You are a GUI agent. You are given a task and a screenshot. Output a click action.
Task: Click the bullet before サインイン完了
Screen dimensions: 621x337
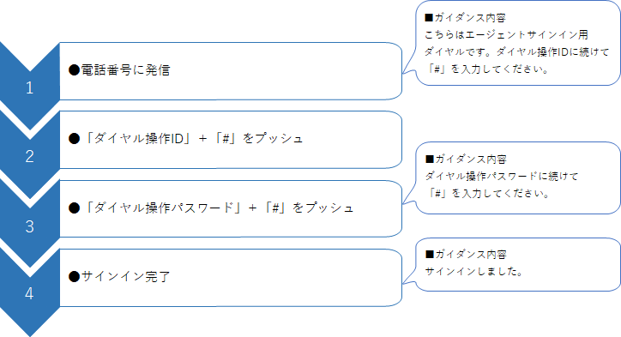(x=74, y=276)
